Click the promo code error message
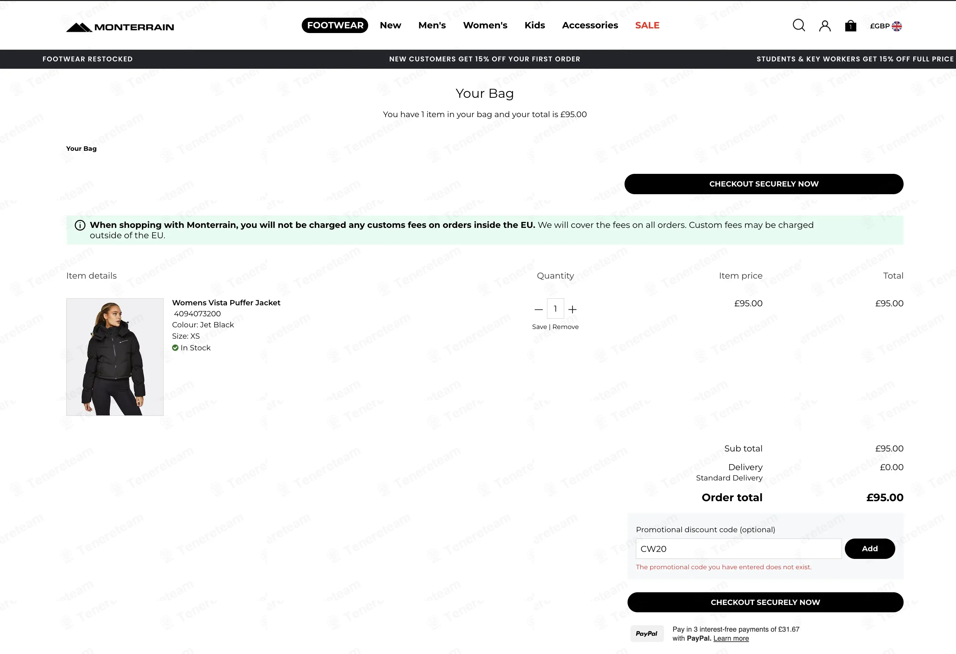956x654 pixels. (724, 567)
